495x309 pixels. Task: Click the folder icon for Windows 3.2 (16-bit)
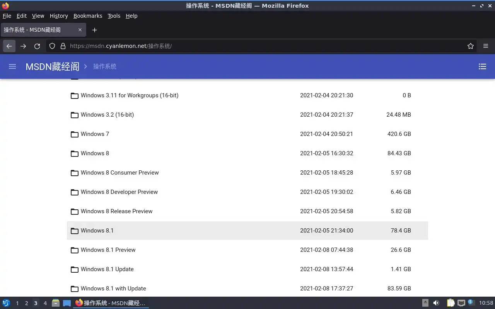75,115
